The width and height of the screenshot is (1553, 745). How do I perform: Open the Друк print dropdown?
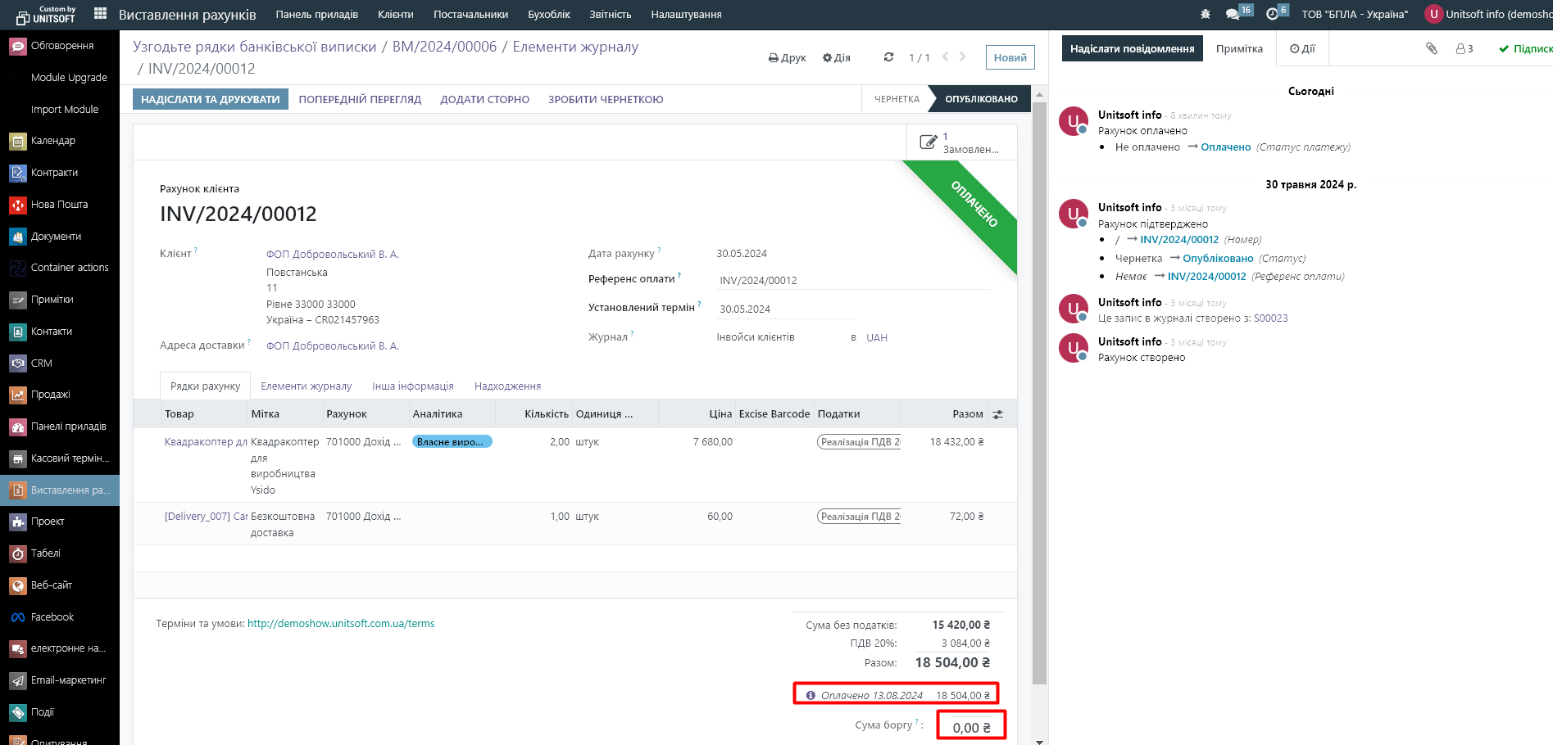787,58
